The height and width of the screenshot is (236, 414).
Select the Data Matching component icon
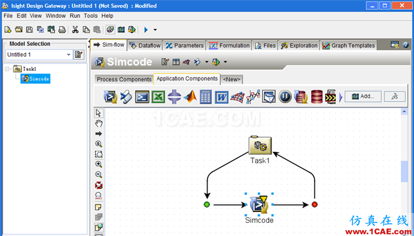click(x=253, y=97)
